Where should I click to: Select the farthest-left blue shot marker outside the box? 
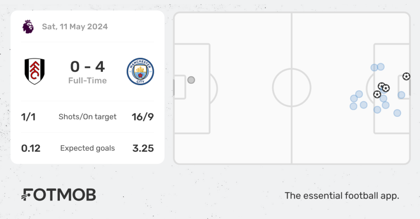tap(353, 106)
